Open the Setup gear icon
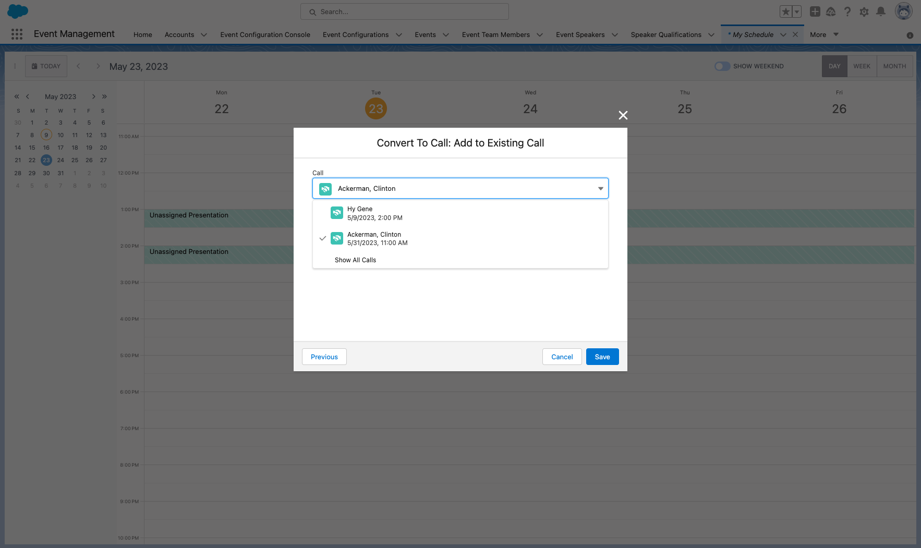Image resolution: width=921 pixels, height=548 pixels. (x=864, y=11)
